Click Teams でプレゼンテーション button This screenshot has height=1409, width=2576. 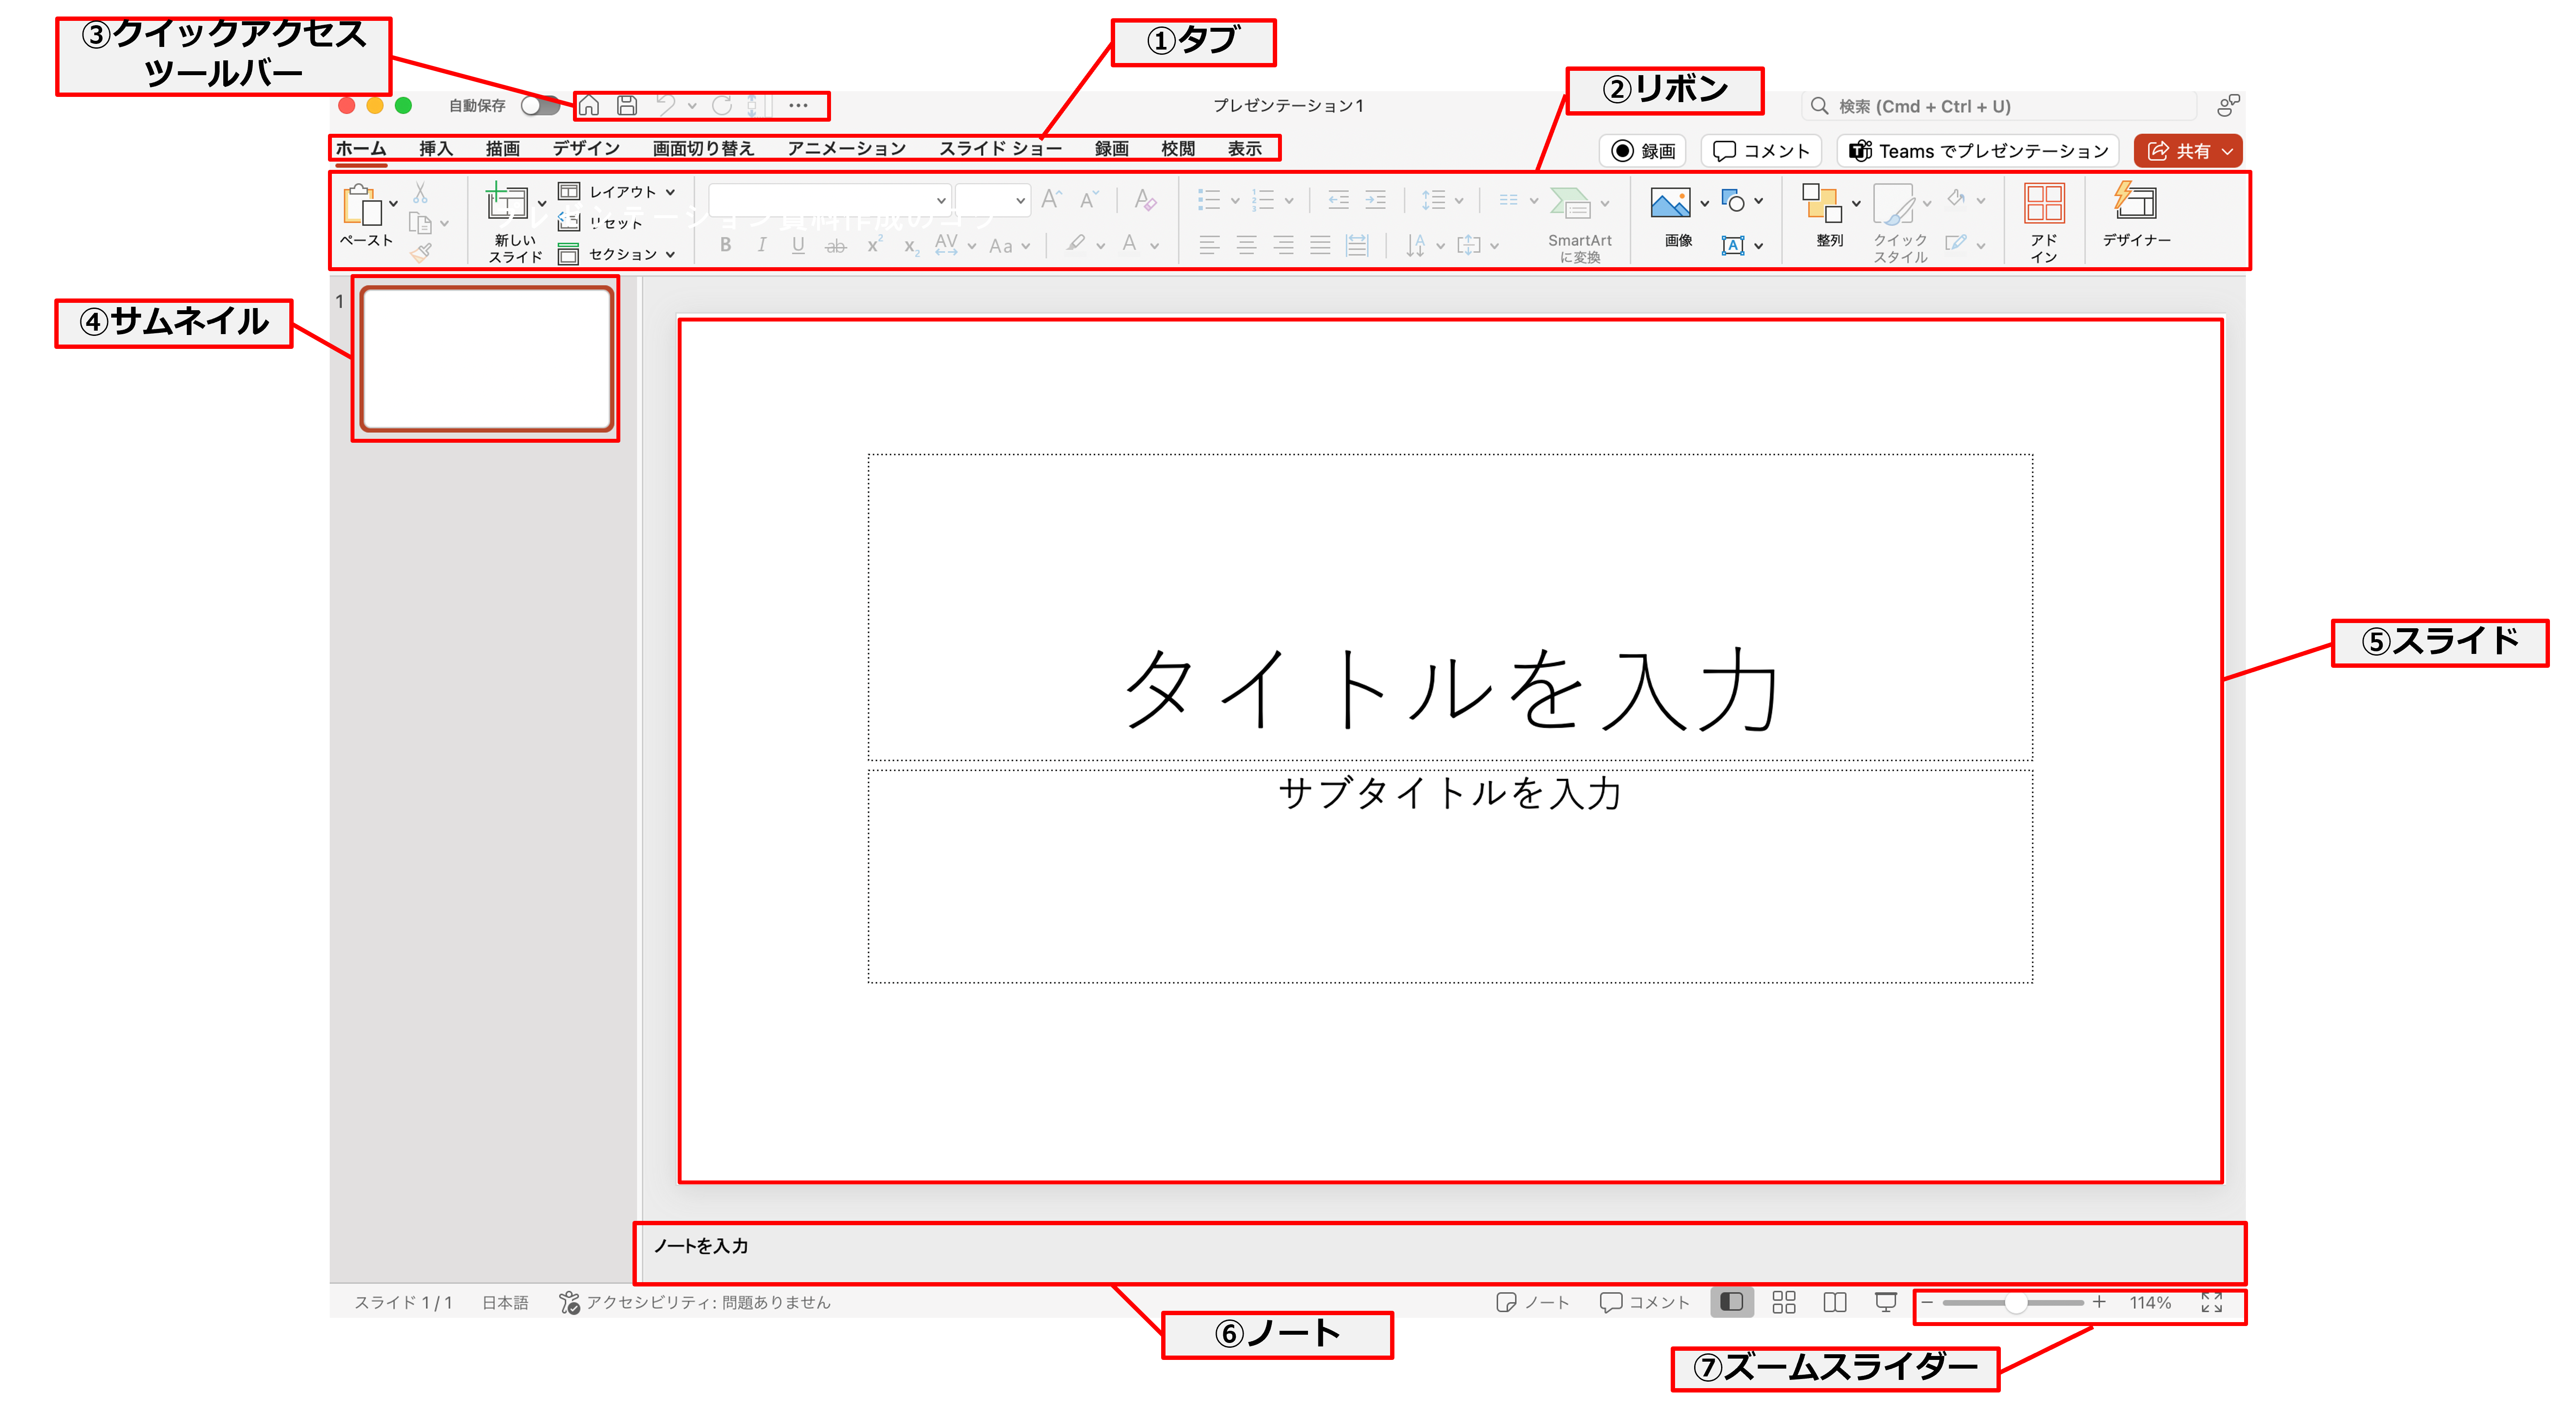coord(1978,151)
